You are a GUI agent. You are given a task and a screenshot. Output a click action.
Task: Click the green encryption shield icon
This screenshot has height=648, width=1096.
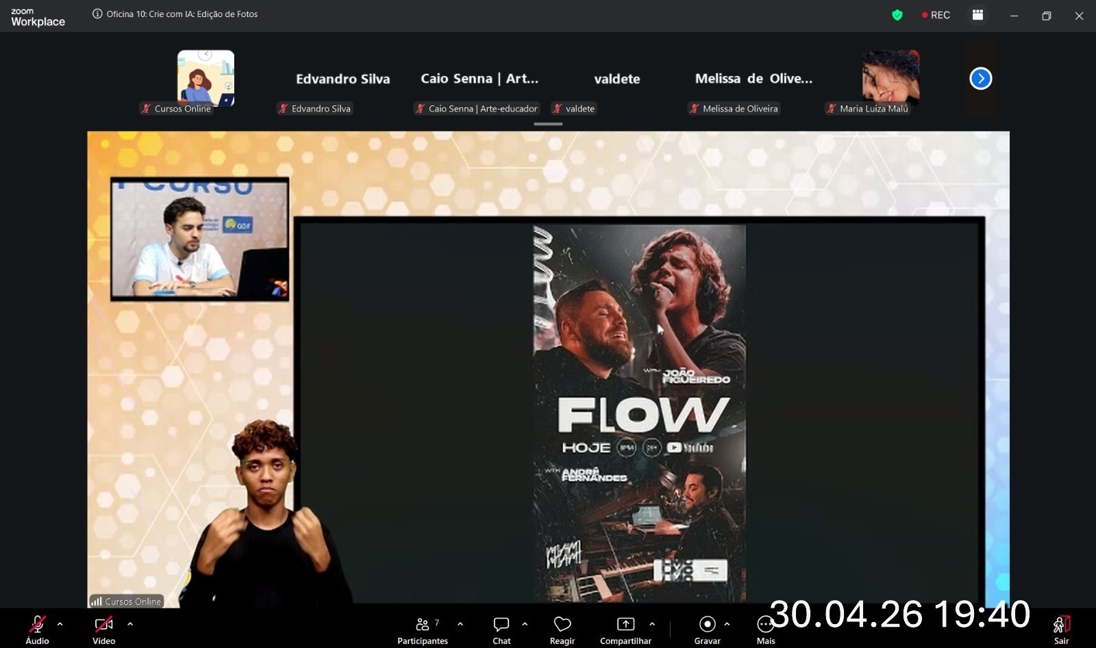[x=897, y=15]
